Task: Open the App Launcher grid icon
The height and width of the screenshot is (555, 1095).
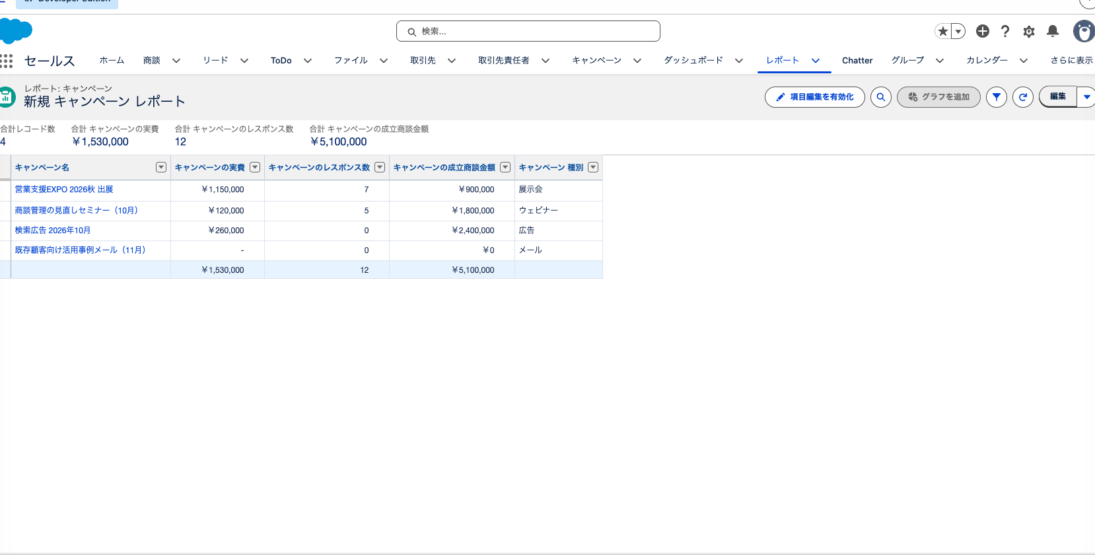Action: click(x=7, y=61)
